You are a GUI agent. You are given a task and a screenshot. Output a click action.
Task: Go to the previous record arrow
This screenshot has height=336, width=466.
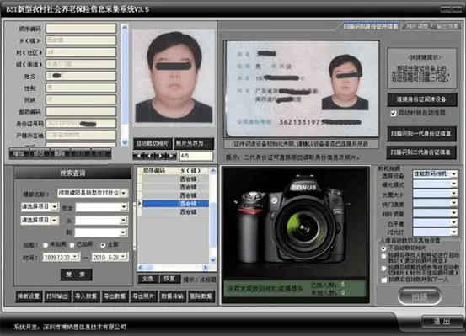tap(149, 156)
